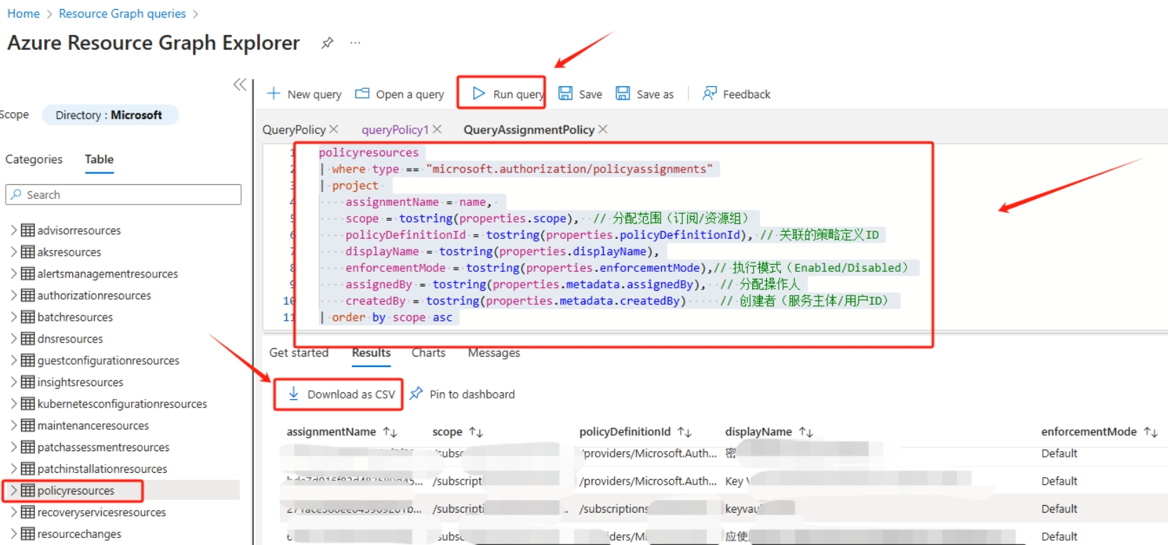
Task: Select the Table tab
Action: (99, 160)
